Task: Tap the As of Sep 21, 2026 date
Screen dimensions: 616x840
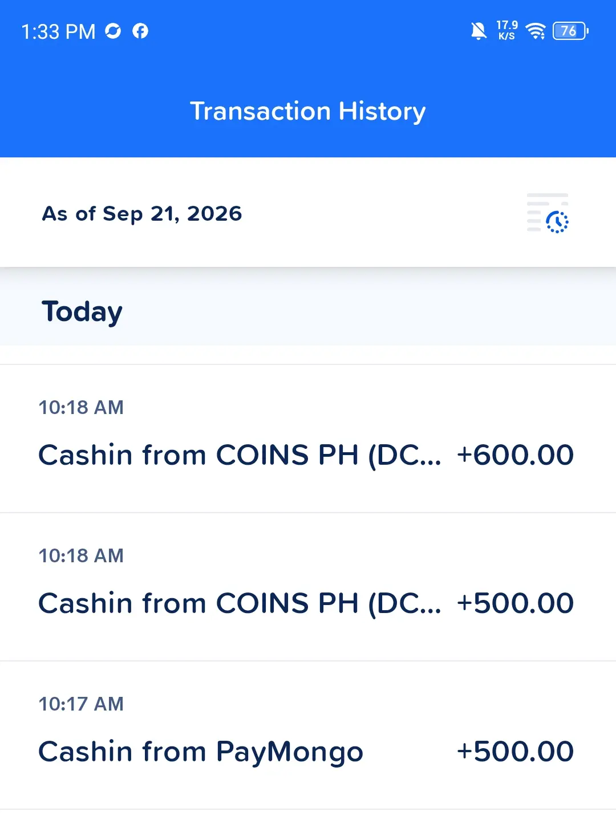Action: pos(142,214)
